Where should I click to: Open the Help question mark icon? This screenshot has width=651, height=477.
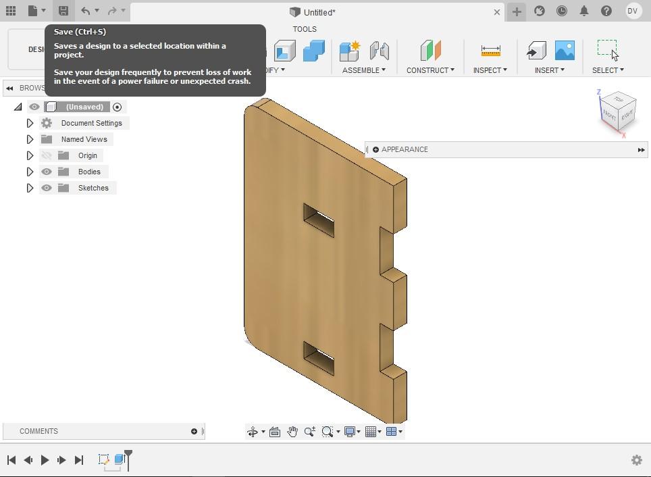pos(606,11)
